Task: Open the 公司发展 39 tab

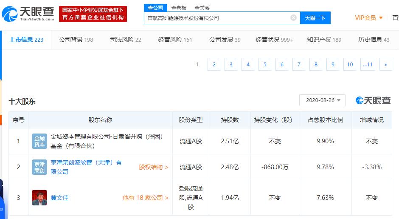Action: (x=225, y=40)
